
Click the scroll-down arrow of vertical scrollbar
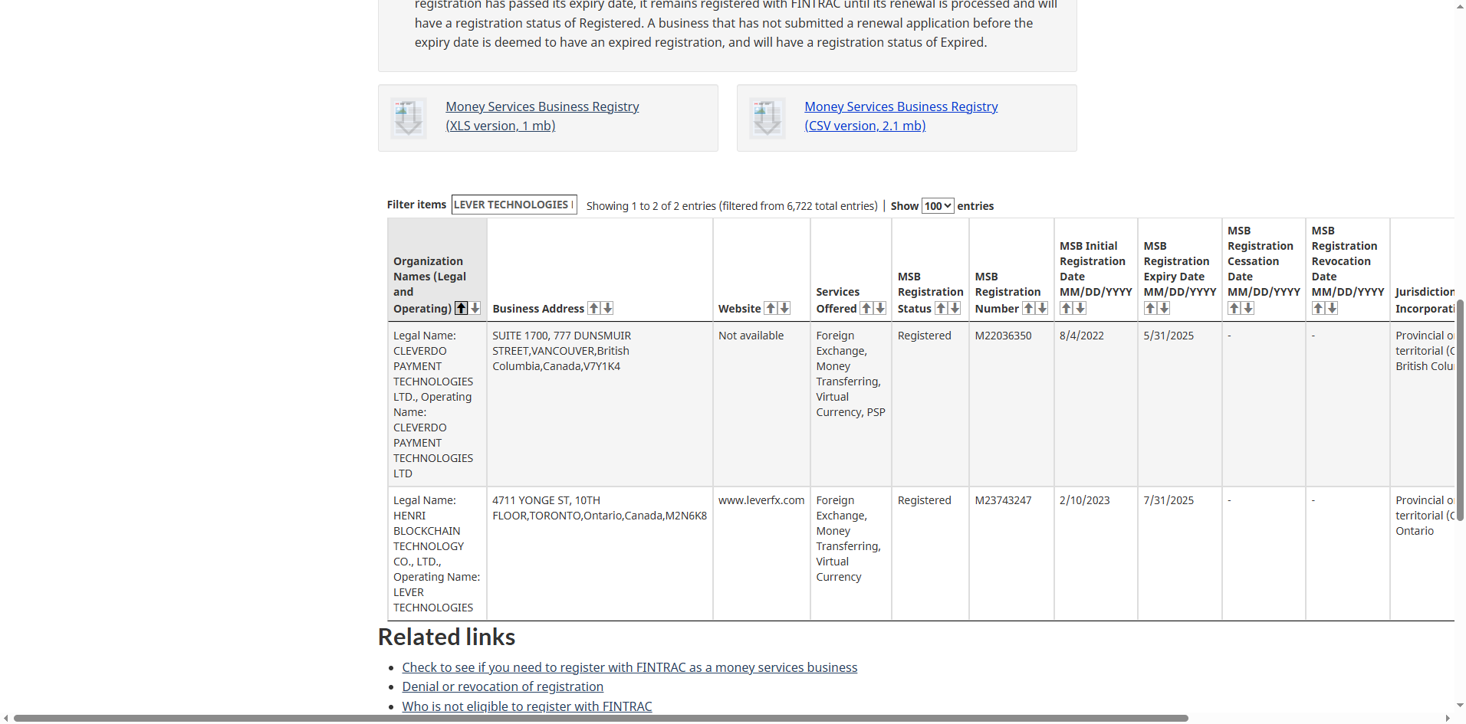click(x=1460, y=705)
